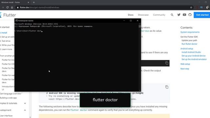Open the Learn more sidebar item
The height and width of the screenshot is (118, 210).
click(6, 49)
